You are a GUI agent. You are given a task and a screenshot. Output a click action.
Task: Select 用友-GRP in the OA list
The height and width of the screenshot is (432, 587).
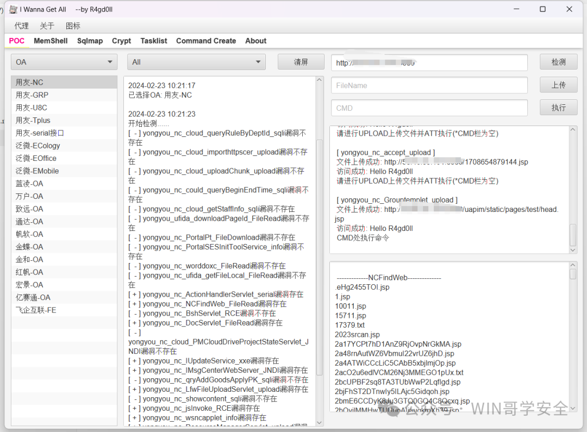click(64, 95)
